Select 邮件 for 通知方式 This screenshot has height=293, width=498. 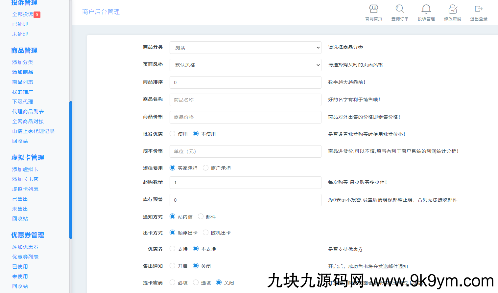pyautogui.click(x=201, y=216)
